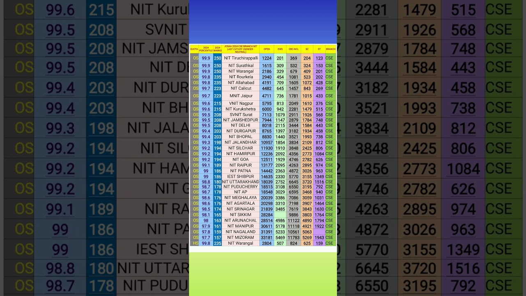Select the NIT ARUNACHAL cell
This screenshot has width=526, height=296.
241,220
